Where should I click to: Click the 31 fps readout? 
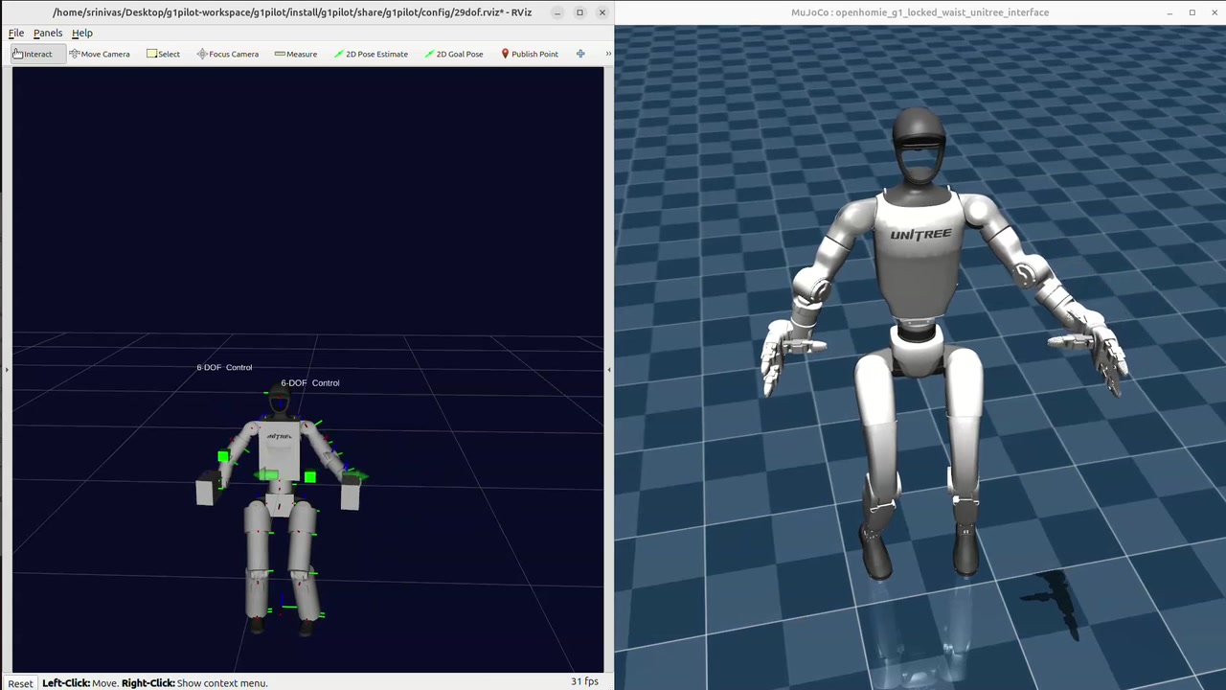pyautogui.click(x=584, y=681)
